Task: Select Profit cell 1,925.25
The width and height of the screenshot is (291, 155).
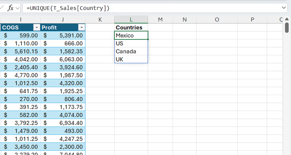Action: (x=63, y=91)
